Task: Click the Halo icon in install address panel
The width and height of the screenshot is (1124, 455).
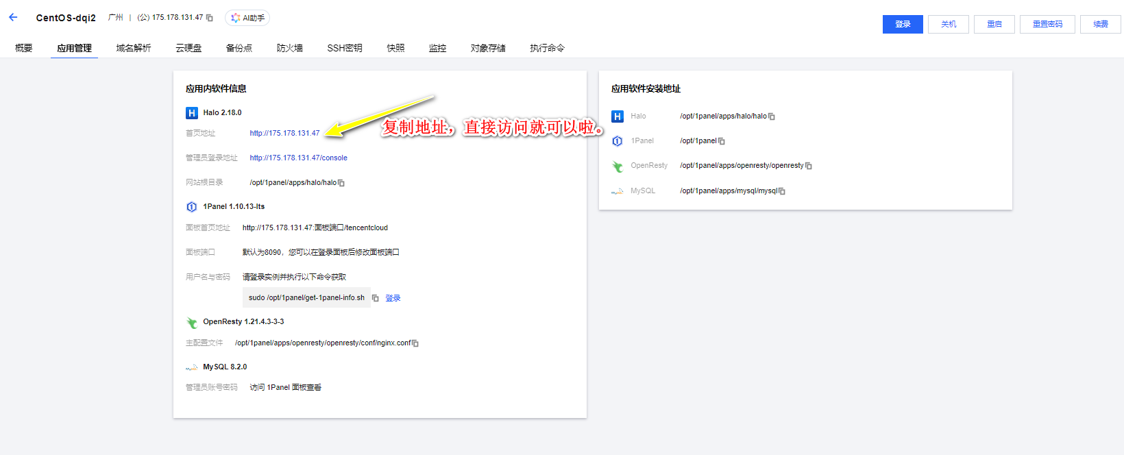Action: pos(618,116)
